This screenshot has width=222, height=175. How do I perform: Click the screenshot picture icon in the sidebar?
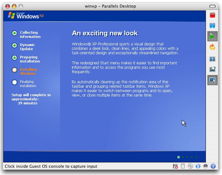212,70
